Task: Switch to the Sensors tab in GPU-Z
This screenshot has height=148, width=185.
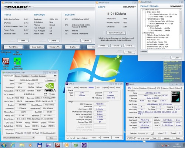Action: point(18,76)
